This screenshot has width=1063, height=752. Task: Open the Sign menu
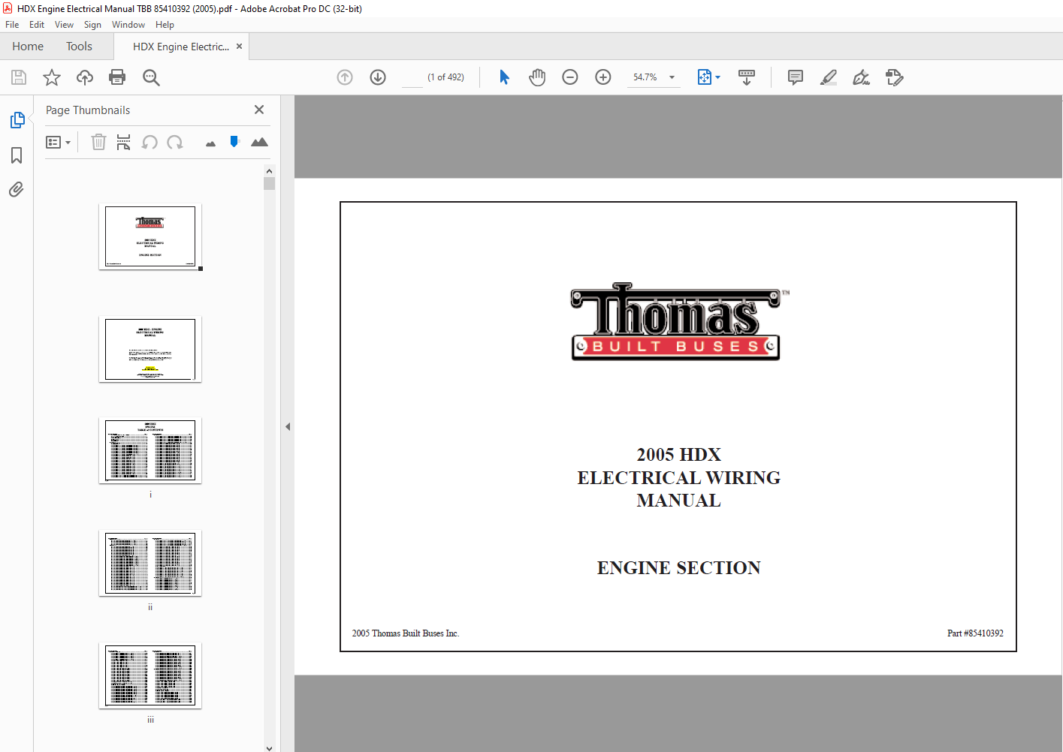click(x=92, y=25)
